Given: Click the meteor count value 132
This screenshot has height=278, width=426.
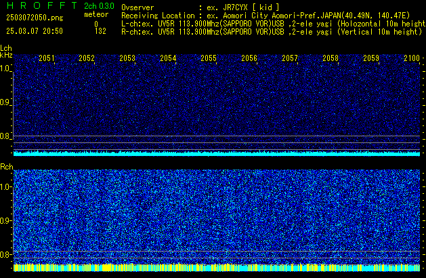Looking at the screenshot, I should [100, 31].
